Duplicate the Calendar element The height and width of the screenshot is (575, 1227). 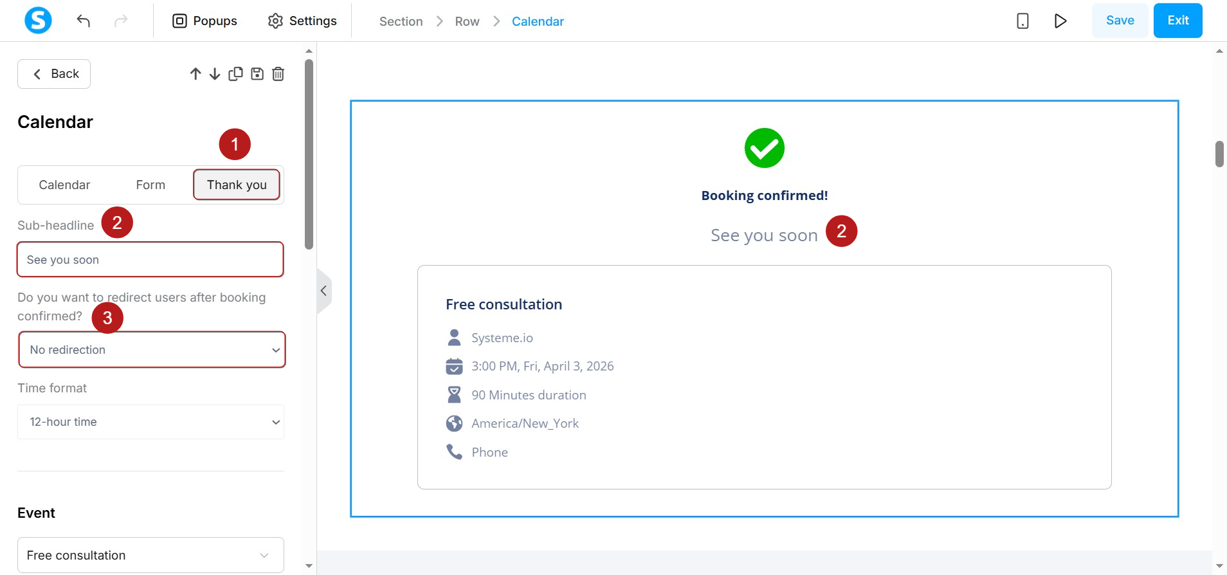point(235,74)
